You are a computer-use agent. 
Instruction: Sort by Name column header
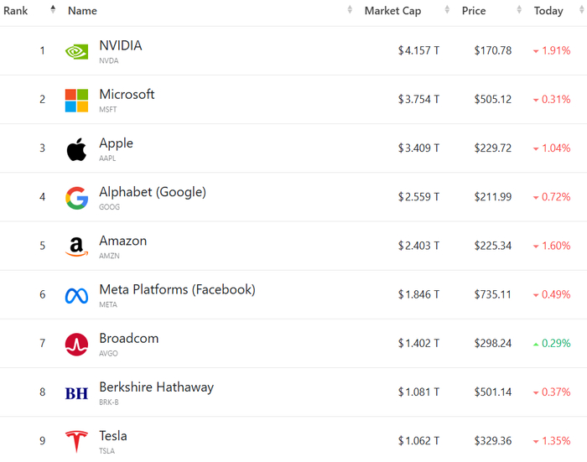[x=82, y=11]
